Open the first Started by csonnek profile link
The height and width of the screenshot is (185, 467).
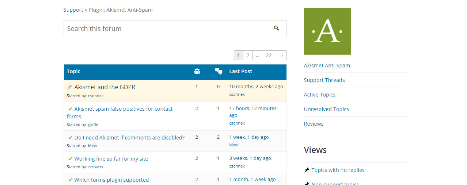96,96
